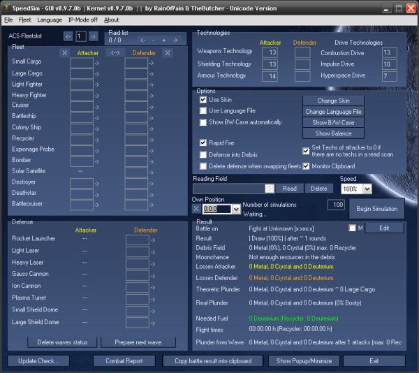
Task: Toggle the Rapid Fire checkbox
Action: [203, 142]
